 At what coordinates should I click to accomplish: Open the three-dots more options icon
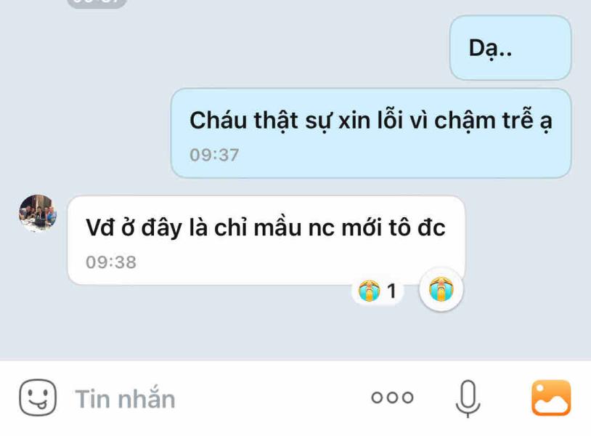(x=392, y=397)
